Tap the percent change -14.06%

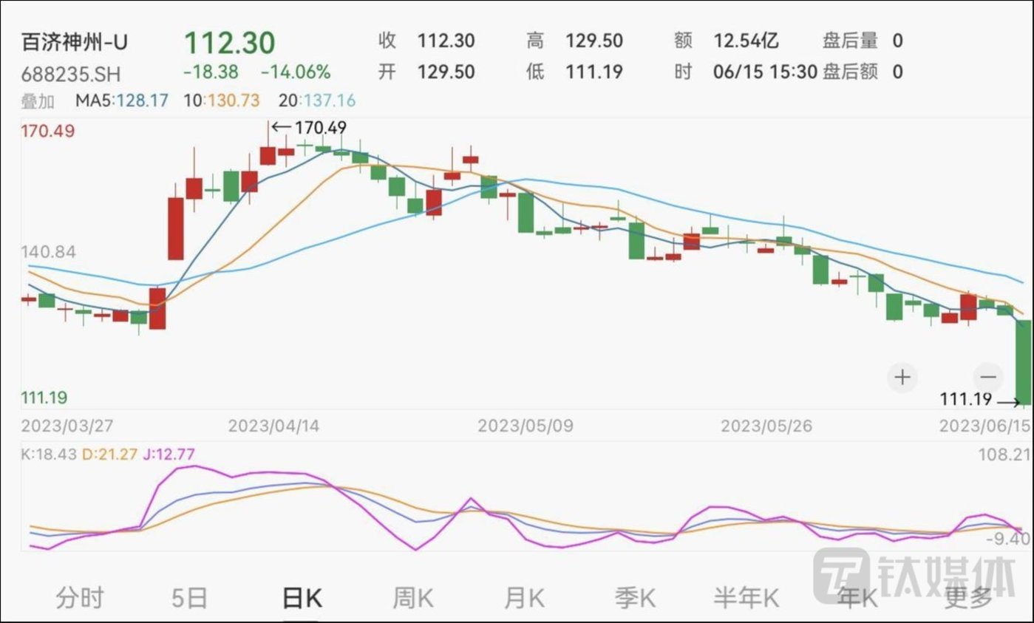[296, 72]
